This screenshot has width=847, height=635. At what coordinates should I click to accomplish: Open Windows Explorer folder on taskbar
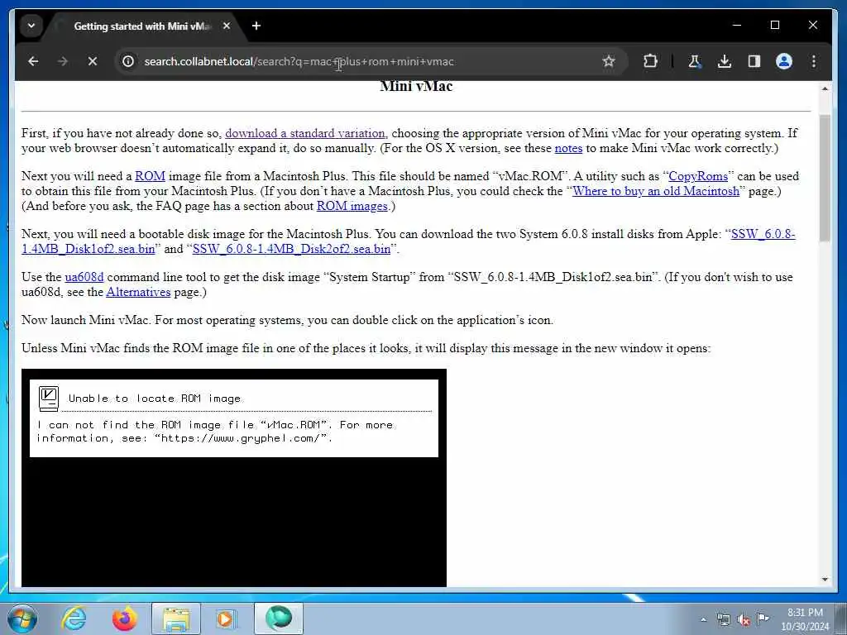[x=175, y=618]
